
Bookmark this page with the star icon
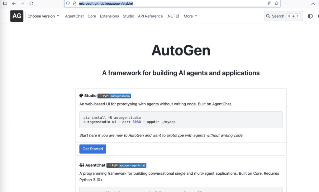pos(277,3)
